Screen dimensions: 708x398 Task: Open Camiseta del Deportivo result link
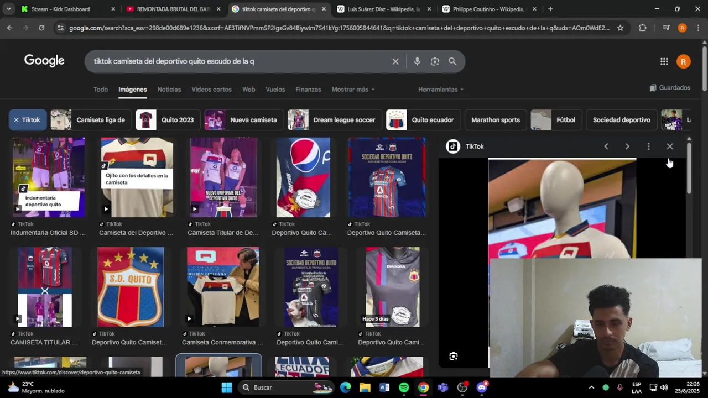[x=136, y=233]
